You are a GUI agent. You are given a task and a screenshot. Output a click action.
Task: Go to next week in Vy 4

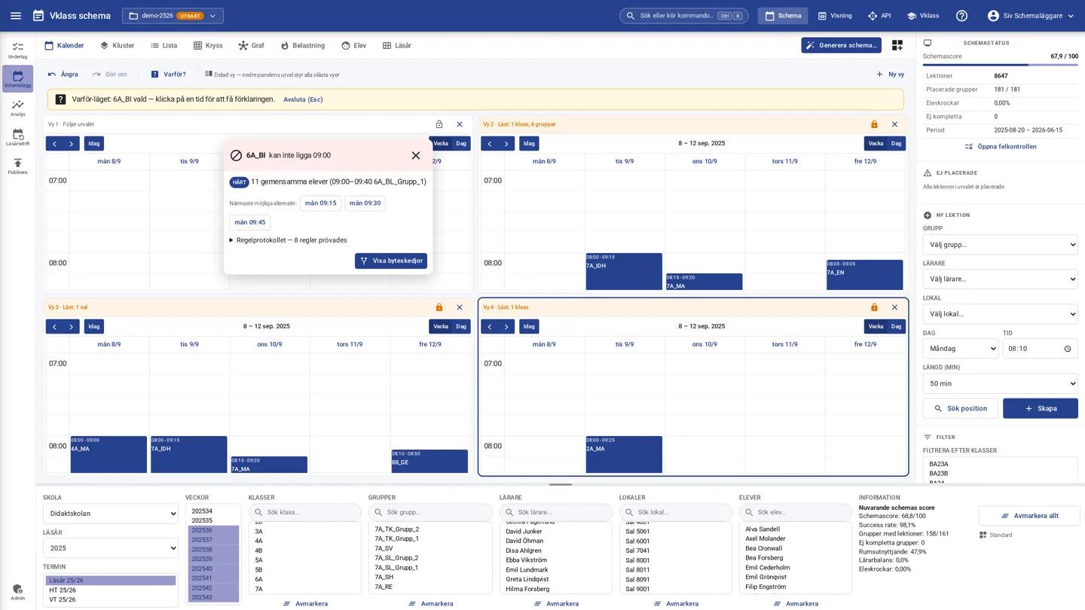click(x=506, y=326)
